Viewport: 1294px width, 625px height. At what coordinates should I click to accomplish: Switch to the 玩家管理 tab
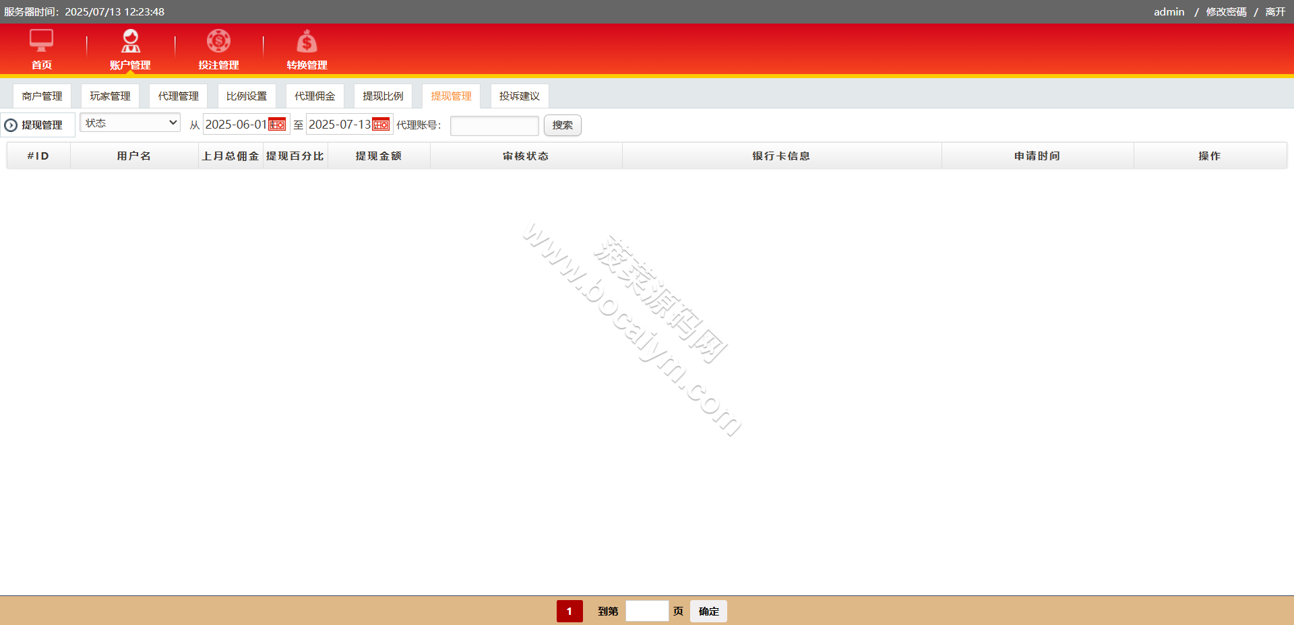(110, 96)
